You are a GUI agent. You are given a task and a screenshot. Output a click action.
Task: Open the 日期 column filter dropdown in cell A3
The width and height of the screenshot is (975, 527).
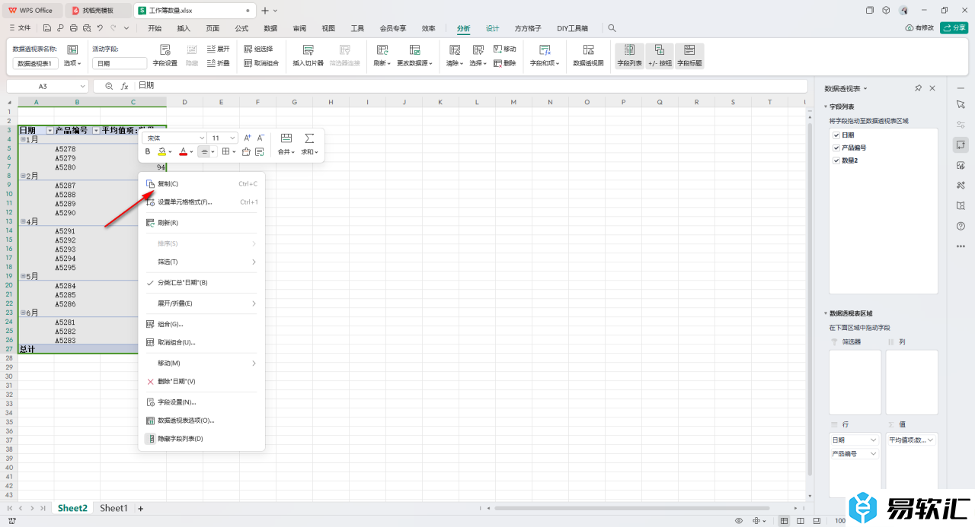click(x=50, y=131)
